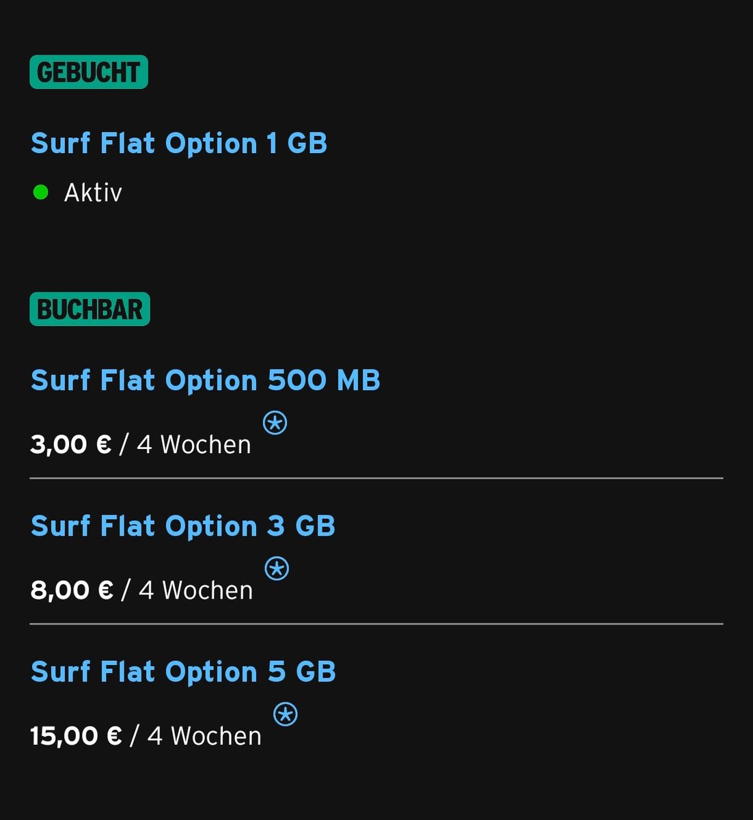
Task: Select the BUCHBAR badge
Action: point(90,310)
